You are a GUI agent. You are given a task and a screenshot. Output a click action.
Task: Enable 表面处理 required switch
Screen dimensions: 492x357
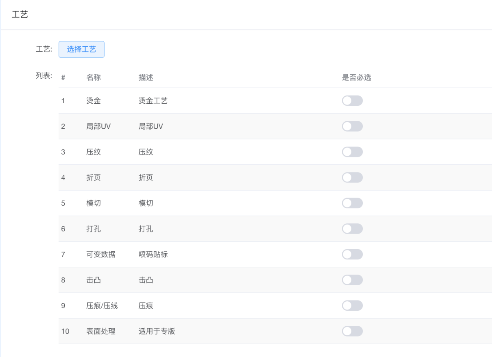coord(352,331)
